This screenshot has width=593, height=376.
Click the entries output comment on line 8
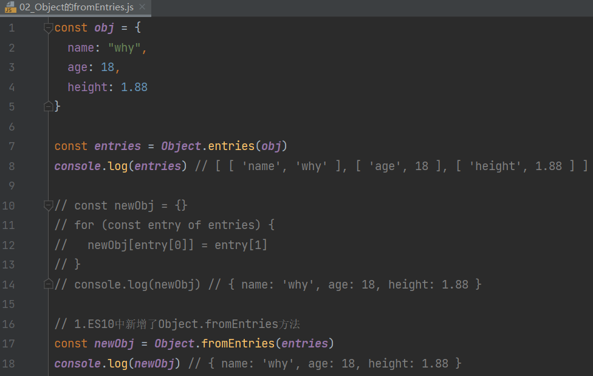coord(391,166)
